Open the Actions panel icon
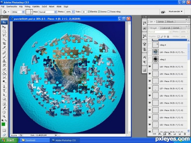 coord(145,28)
